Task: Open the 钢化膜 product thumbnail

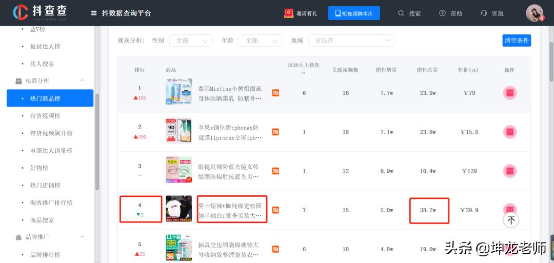Action: [179, 131]
